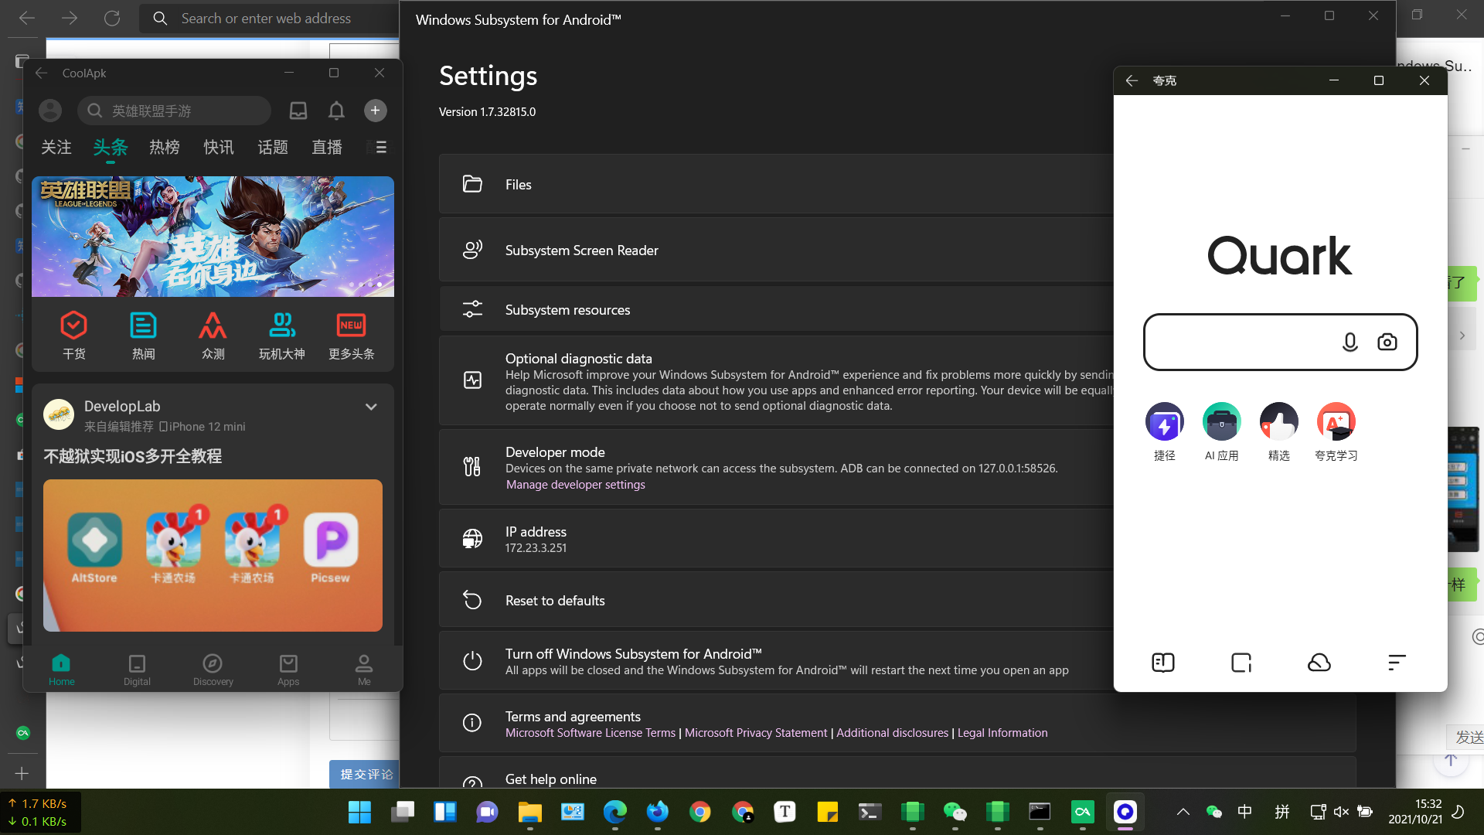Screen dimensions: 1484x835
Task: Show hidden system tray icons chevron
Action: pos(1183,812)
